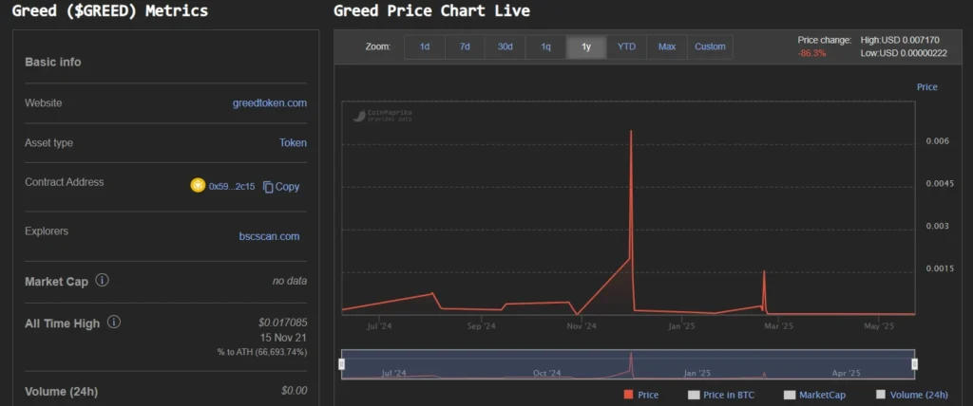Screen dimensions: 973x406
Task: Click the Price axis label link
Action: coord(927,87)
